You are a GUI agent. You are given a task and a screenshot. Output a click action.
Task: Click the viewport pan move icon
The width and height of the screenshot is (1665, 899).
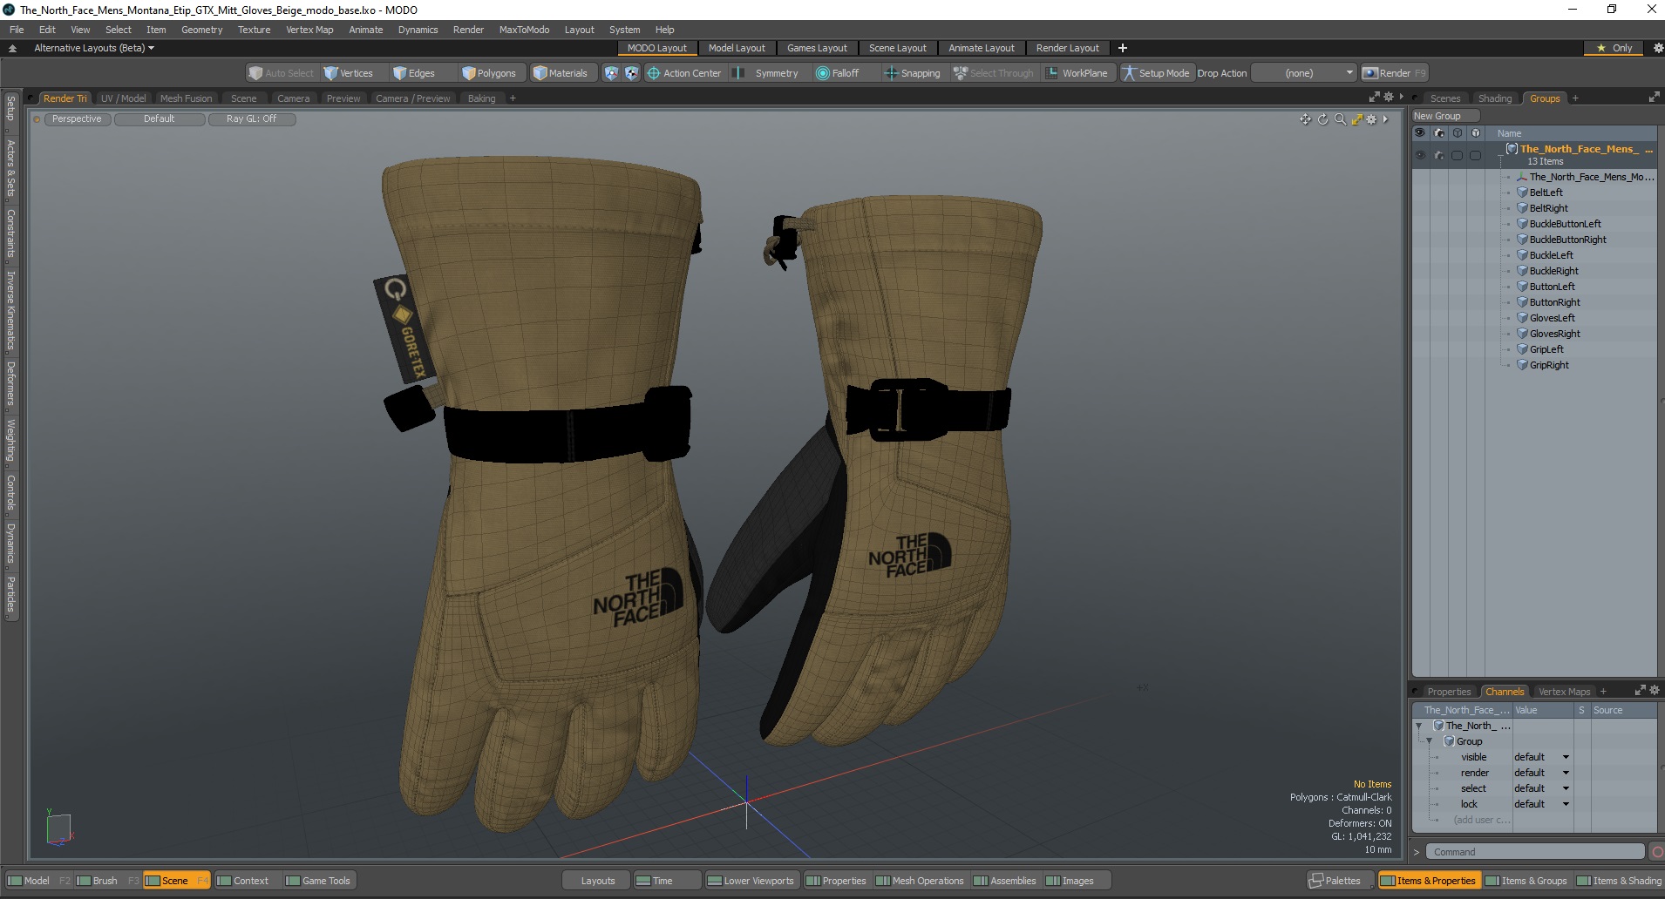coord(1305,119)
